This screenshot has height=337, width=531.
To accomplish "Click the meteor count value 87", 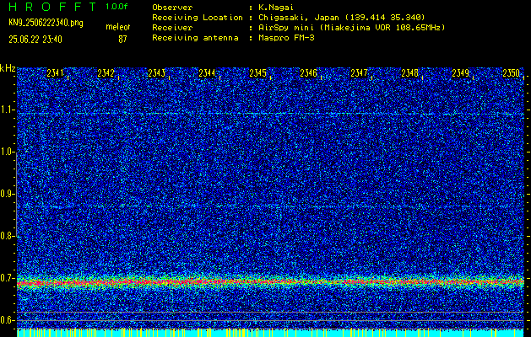I will 122,40.
